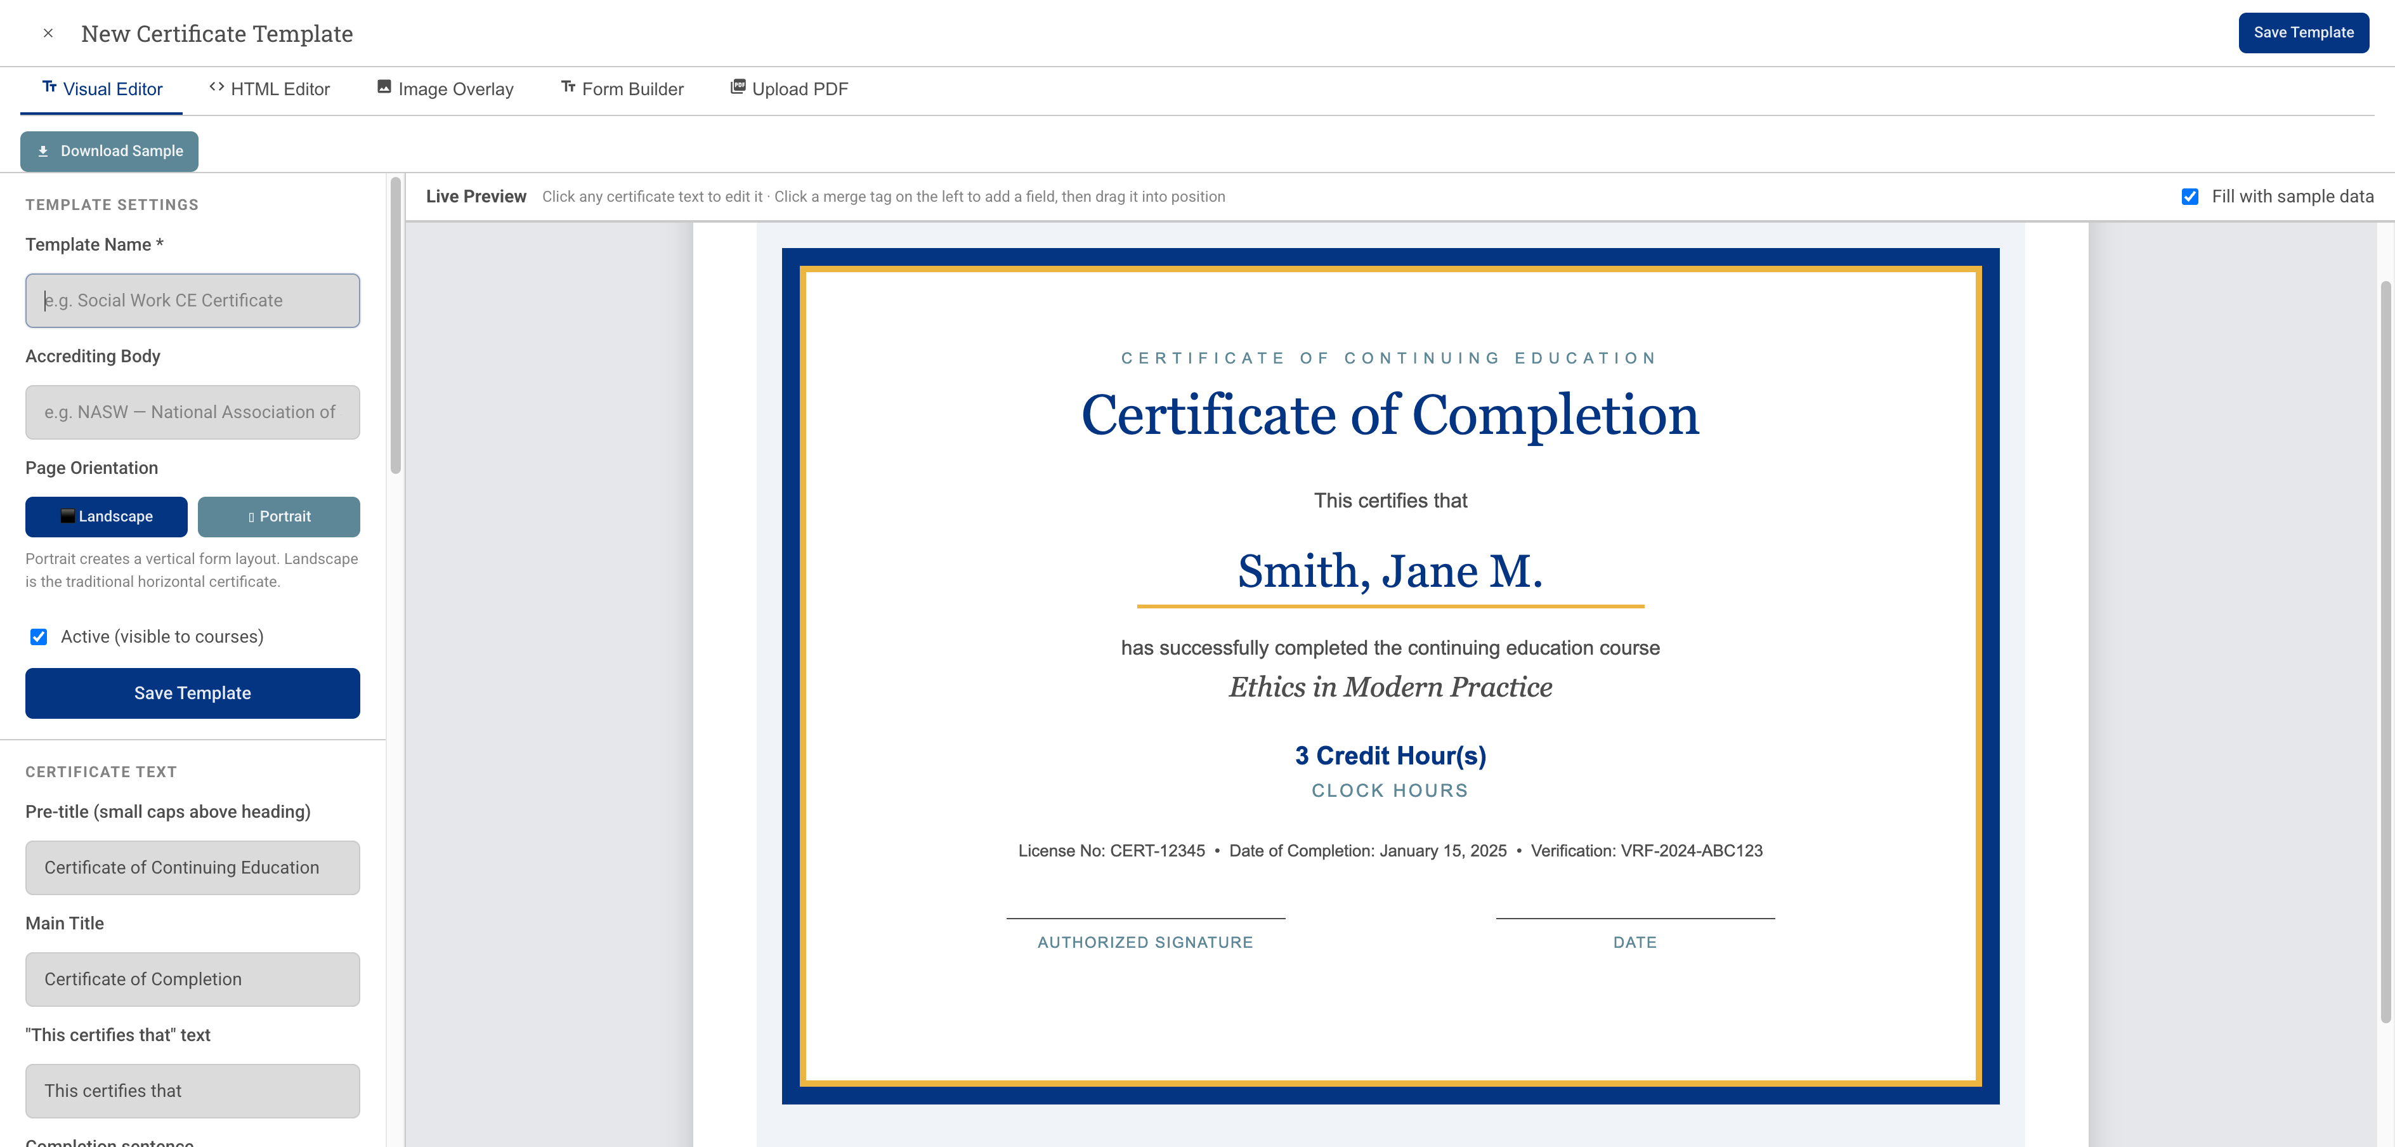
Task: Click "Date of Completion: January 15, 2025" text
Action: [x=1367, y=851]
